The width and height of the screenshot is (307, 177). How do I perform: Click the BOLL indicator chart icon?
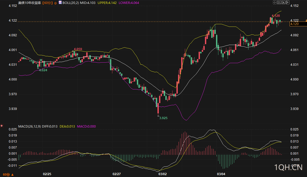60,3
